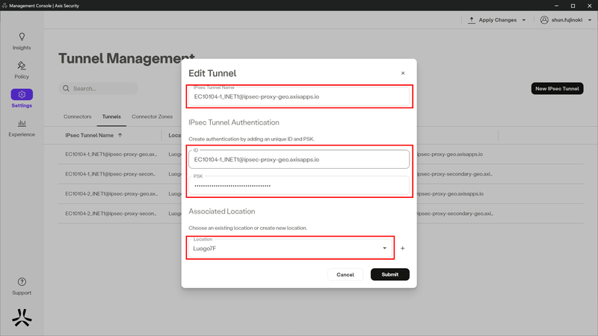Click the Apply Changes upload icon
The width and height of the screenshot is (598, 336).
pos(472,20)
